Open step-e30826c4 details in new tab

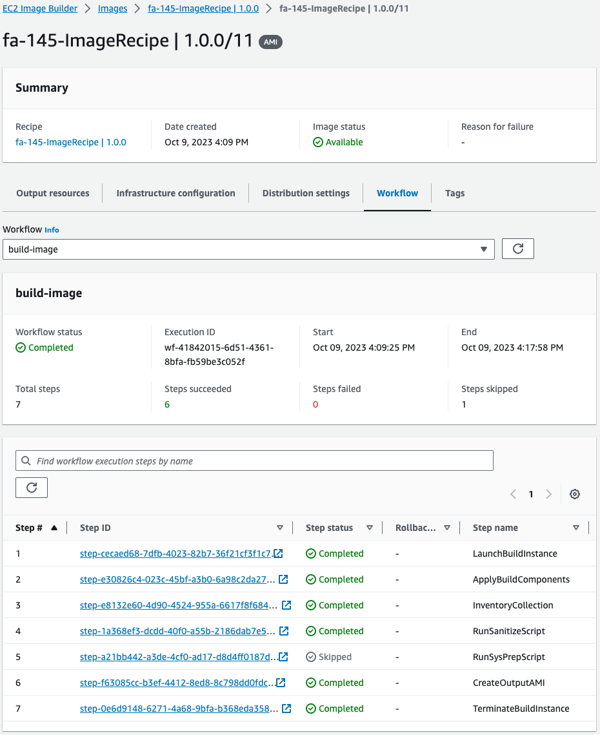click(284, 579)
